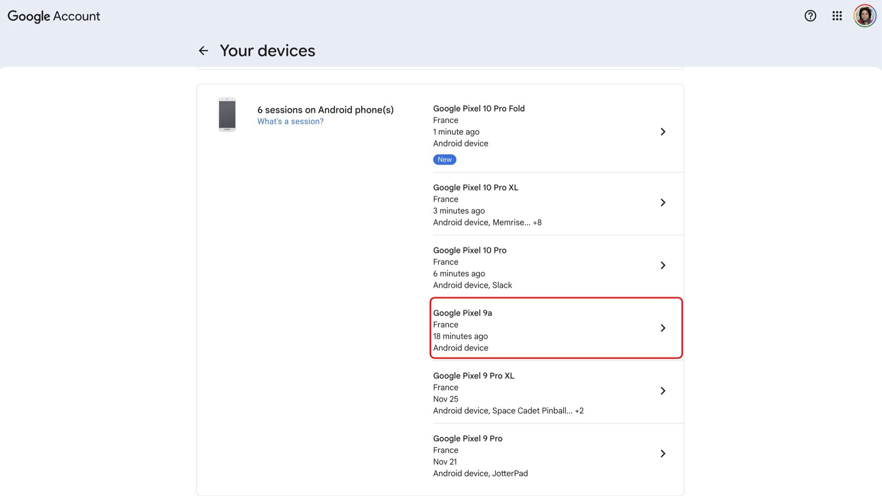Click the Google Account logo
Screen dimensions: 882x496
54,16
